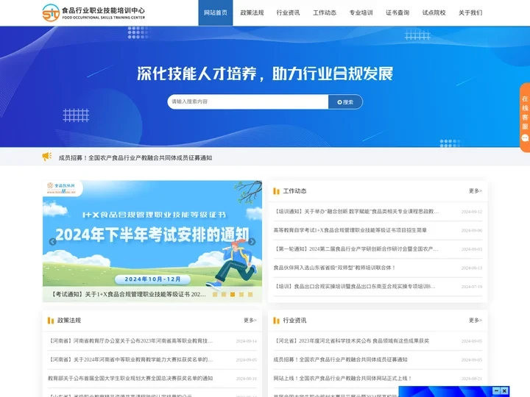Focus the search content input field
This screenshot has width=530, height=397.
coord(248,101)
